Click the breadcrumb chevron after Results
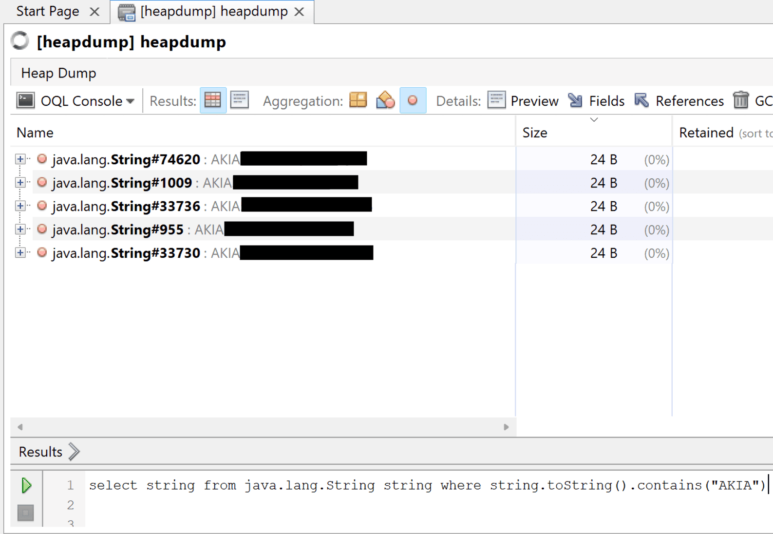Viewport: 773px width, 534px height. pyautogui.click(x=74, y=452)
